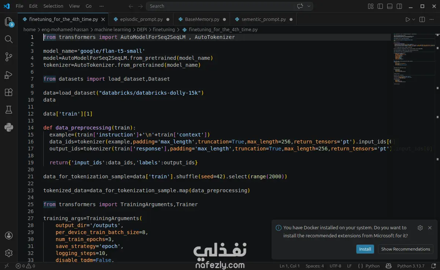The width and height of the screenshot is (440, 270).
Task: Close the finetuning_for_the_4th_time.py tab
Action: pos(103,19)
